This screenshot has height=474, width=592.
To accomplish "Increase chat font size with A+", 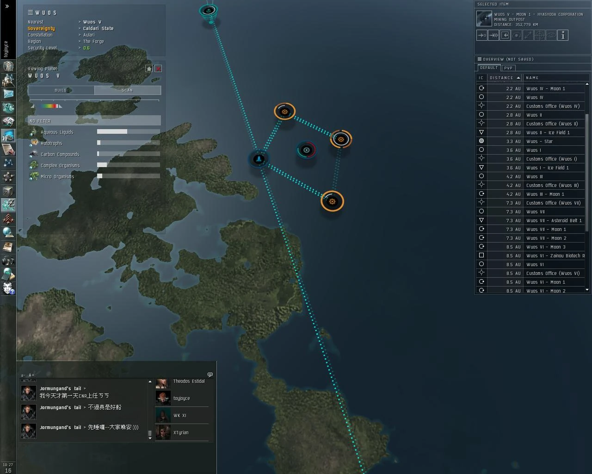I will coord(31,375).
